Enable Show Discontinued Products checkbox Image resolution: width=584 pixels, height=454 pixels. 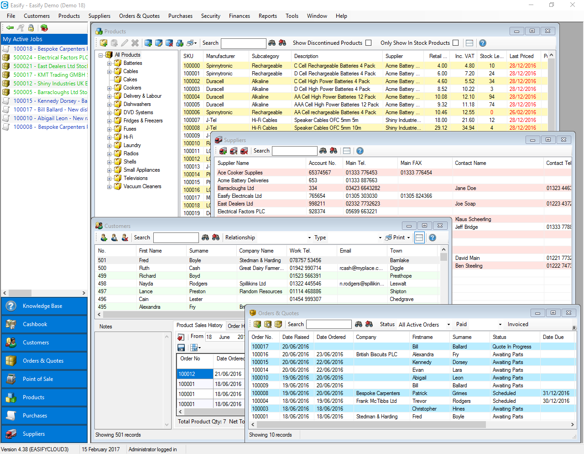[369, 43]
